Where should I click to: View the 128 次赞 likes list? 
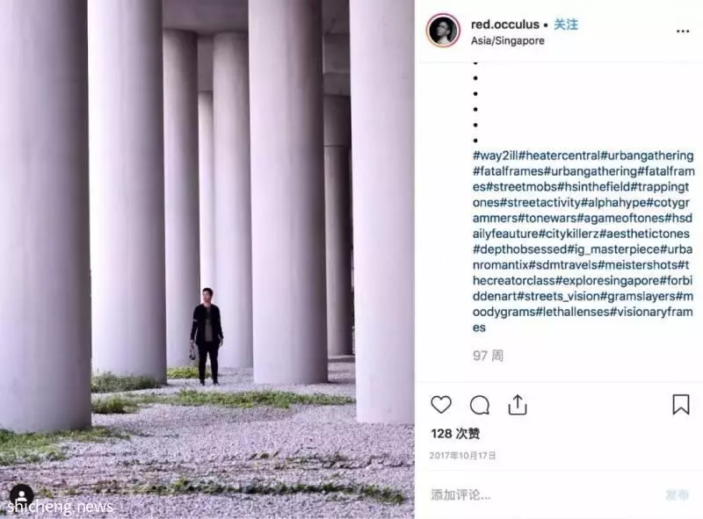tap(455, 434)
